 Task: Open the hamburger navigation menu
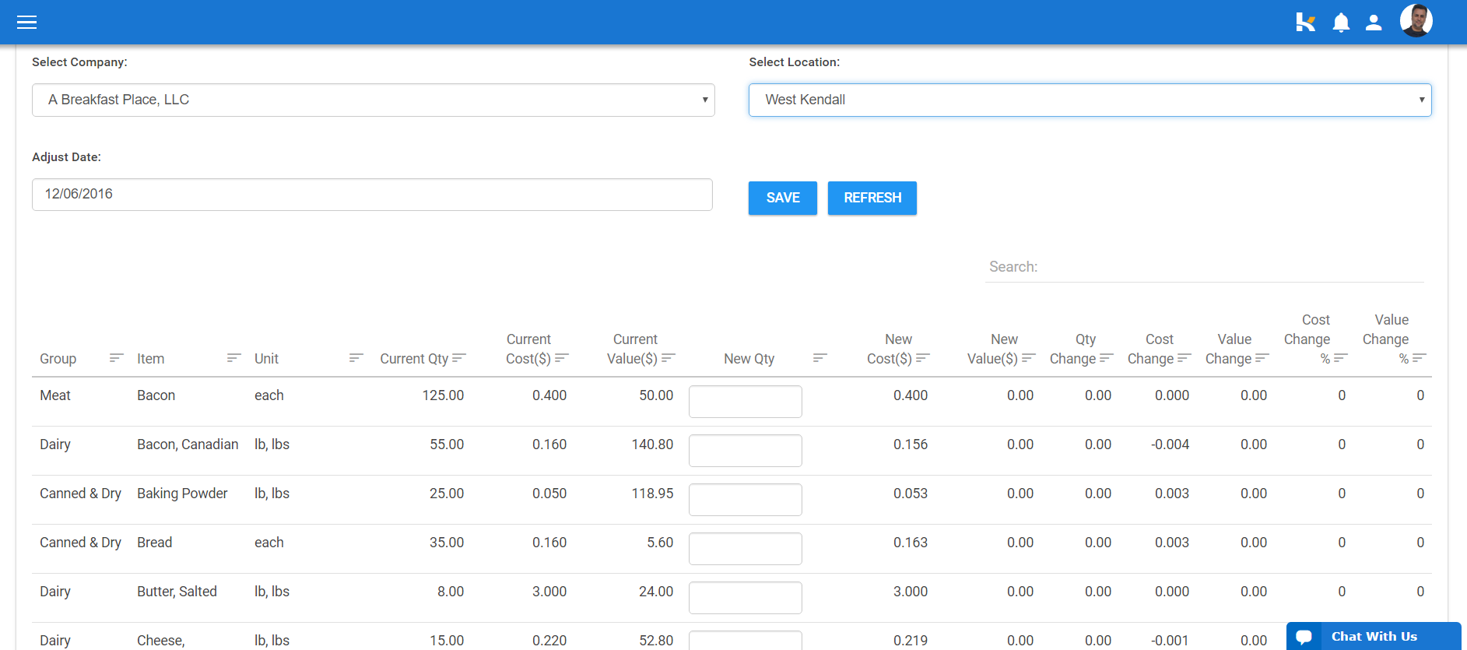click(27, 22)
